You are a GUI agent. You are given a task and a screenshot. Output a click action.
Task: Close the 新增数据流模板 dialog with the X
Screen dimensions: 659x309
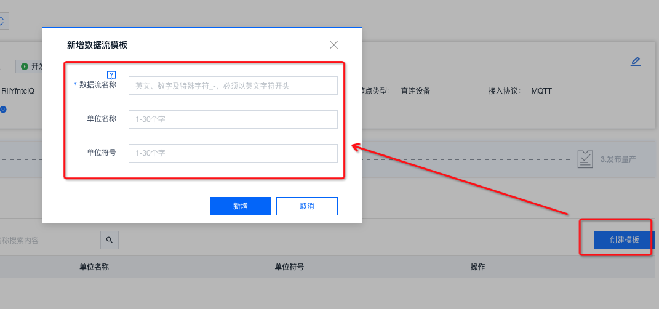click(333, 45)
